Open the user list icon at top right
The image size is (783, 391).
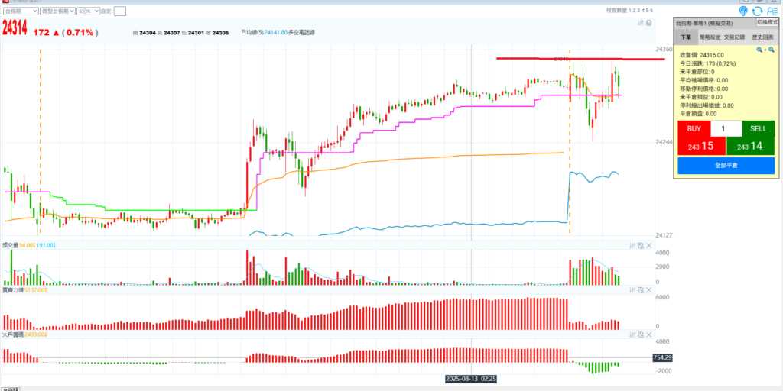(772, 11)
